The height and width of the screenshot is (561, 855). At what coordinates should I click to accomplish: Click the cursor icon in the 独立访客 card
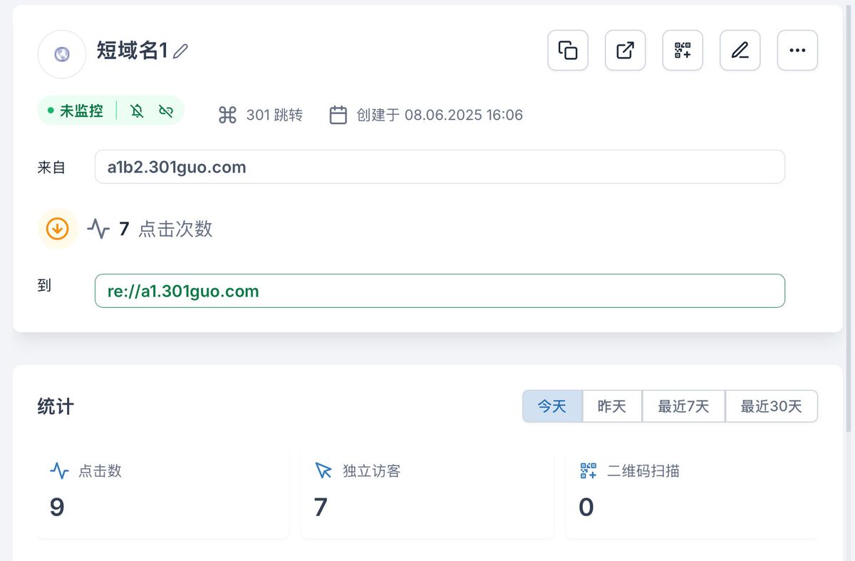click(323, 471)
